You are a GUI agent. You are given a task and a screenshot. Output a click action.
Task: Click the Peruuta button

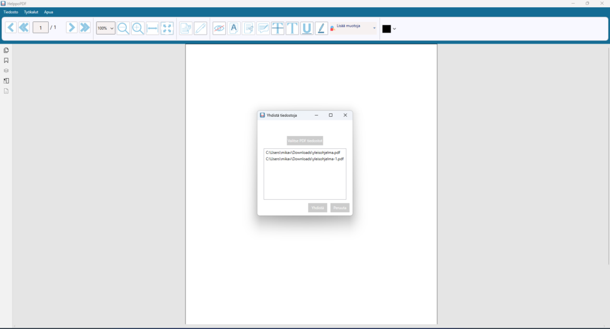pyautogui.click(x=340, y=208)
